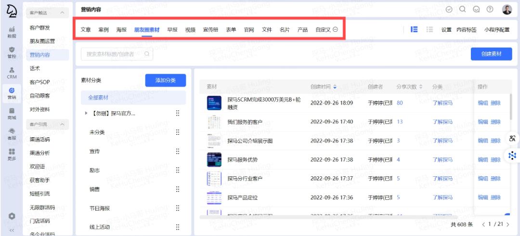Switch to the detailed list view icon
520x236 pixels.
[414, 29]
